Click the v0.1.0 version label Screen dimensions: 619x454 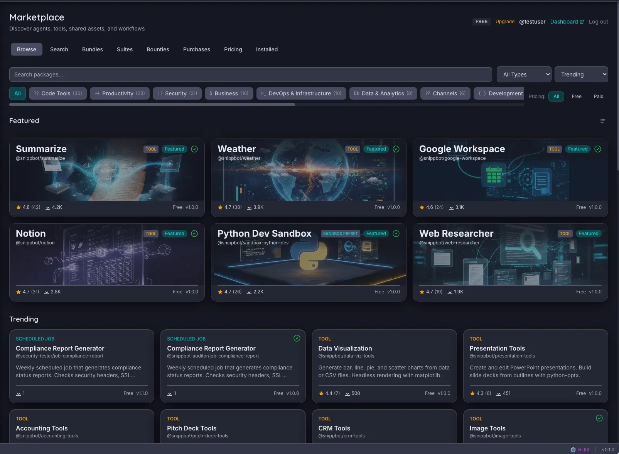point(608,450)
